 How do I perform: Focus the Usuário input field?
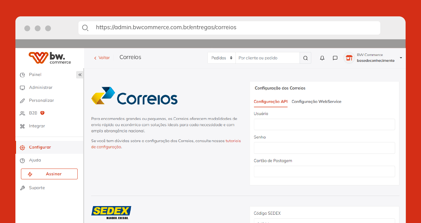pos(324,125)
